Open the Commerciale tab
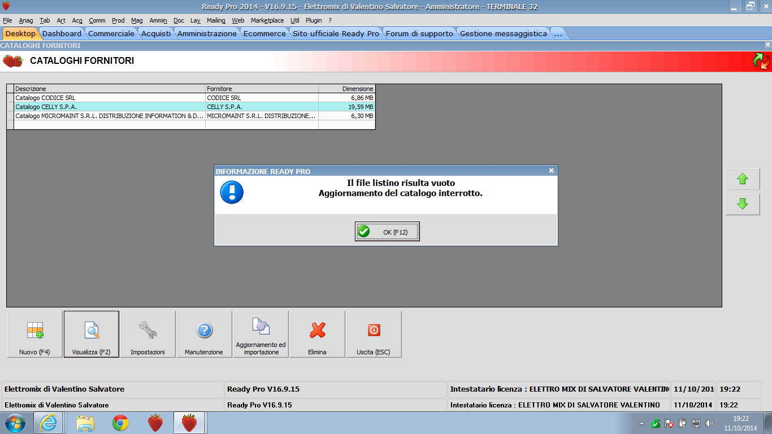 [x=111, y=33]
